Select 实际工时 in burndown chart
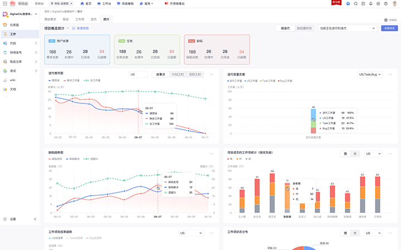401x250 pixels. click(x=195, y=74)
